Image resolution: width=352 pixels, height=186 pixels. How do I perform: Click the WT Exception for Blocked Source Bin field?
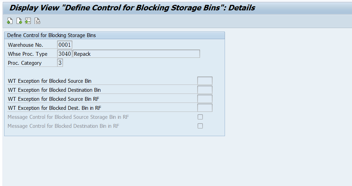pos(205,81)
